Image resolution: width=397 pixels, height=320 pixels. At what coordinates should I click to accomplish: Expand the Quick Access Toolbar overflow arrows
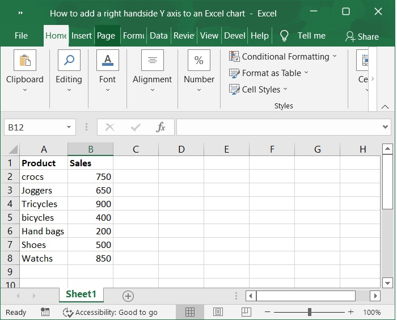coord(21,13)
